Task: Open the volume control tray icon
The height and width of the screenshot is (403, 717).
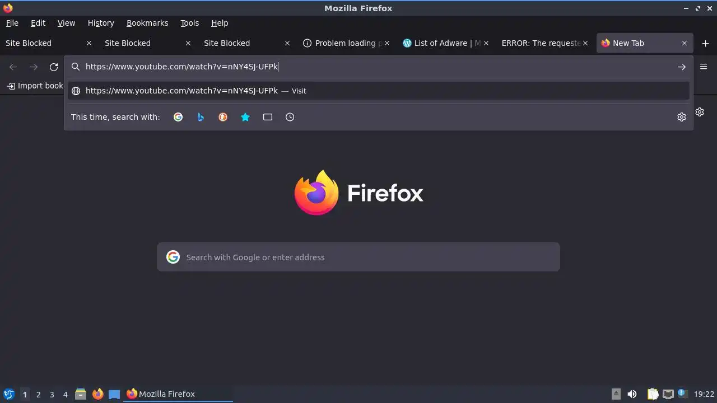Action: 632,394
